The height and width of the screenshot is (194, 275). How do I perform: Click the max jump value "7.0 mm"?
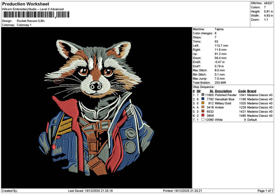click(x=220, y=79)
